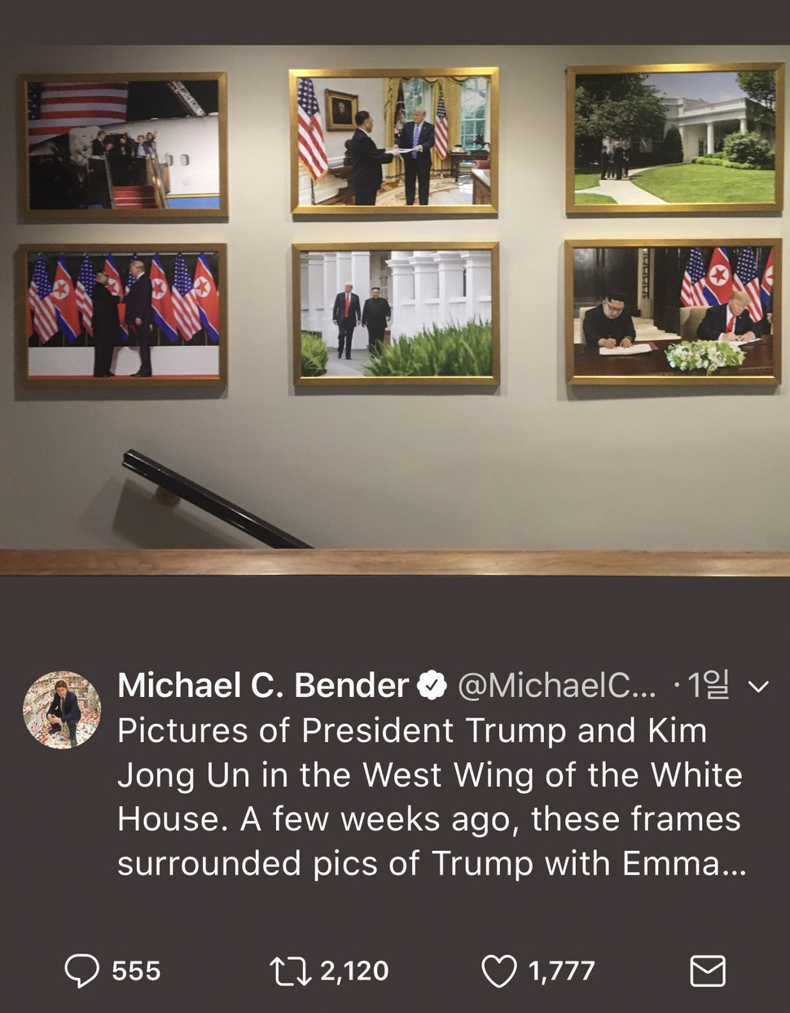The width and height of the screenshot is (790, 1013).
Task: Tap the framed airplane stairs photo
Action: pos(123,146)
